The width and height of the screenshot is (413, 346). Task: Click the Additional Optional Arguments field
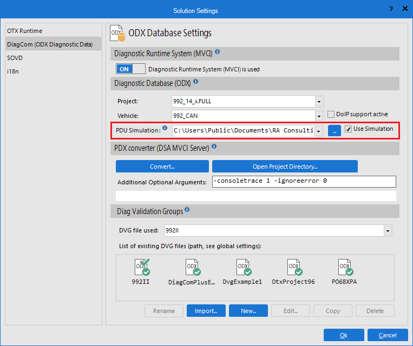tap(303, 182)
